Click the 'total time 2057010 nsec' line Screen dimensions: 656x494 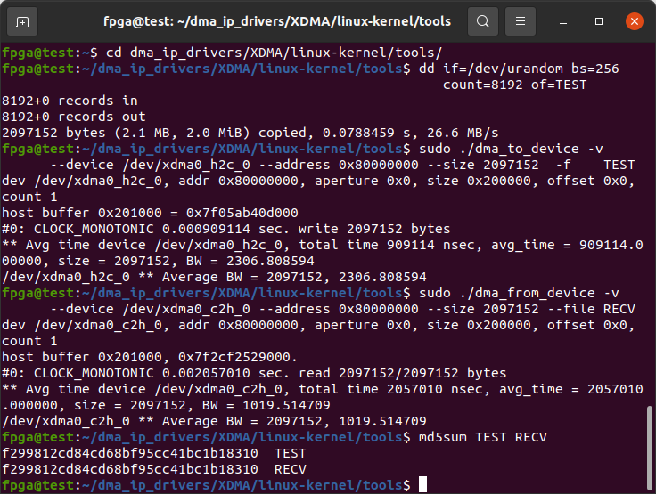pyautogui.click(x=322, y=389)
